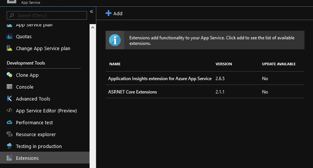This screenshot has width=313, height=168.
Task: Sort by UPDATE AVAILABLE column header
Action: pyautogui.click(x=279, y=64)
